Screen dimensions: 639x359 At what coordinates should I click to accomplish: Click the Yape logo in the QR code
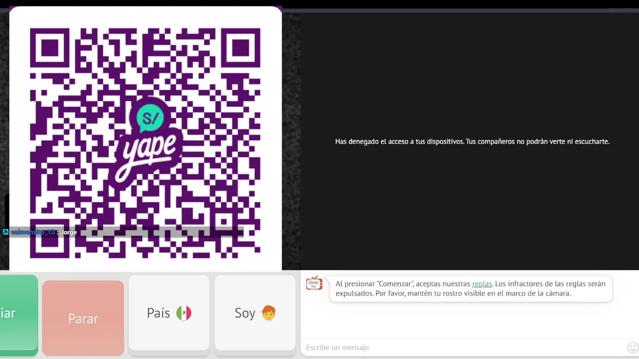(x=145, y=143)
